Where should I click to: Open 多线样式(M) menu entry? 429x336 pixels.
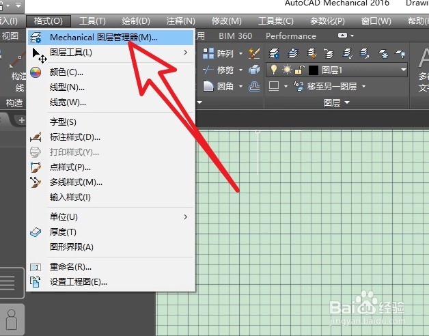tap(111, 182)
